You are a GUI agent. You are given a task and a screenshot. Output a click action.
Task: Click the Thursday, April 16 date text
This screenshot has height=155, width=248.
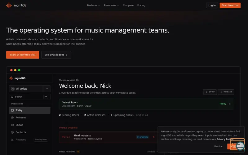point(69,80)
